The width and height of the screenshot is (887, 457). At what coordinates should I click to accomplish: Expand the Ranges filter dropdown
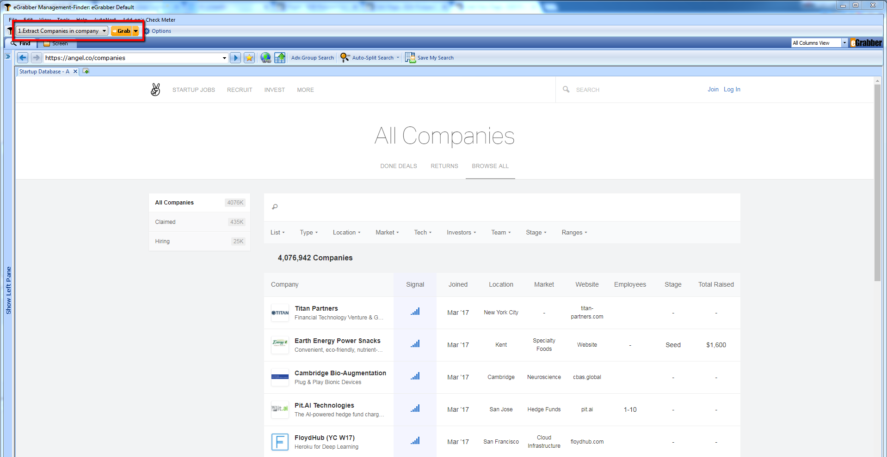click(574, 232)
